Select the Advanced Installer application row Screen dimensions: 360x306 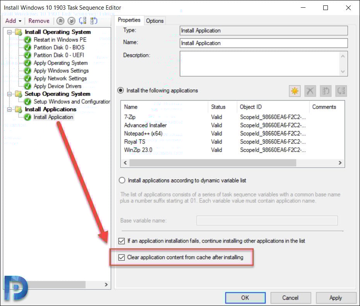pyautogui.click(x=232, y=125)
